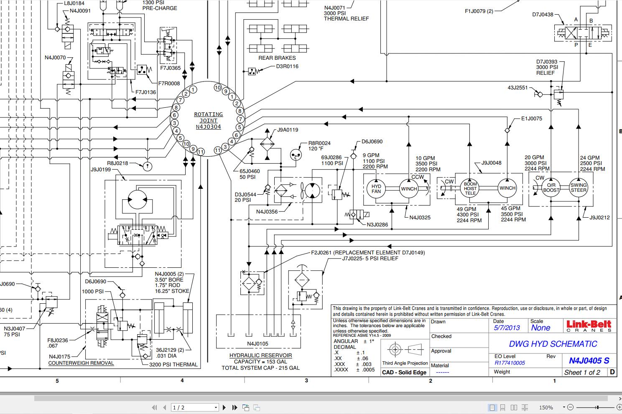Go to the first page
622x414 pixels.
click(154, 407)
